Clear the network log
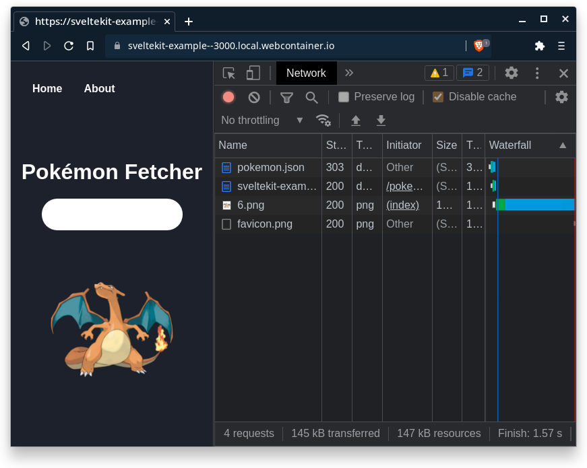This screenshot has height=468, width=587. [x=254, y=97]
